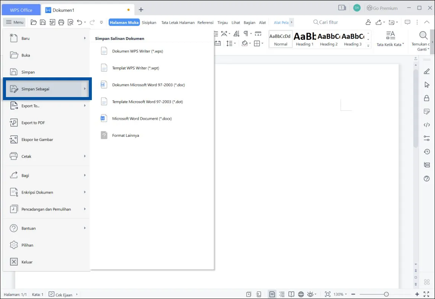This screenshot has width=435, height=299.
Task: Click the document lock icon in right sidebar
Action: [426, 98]
